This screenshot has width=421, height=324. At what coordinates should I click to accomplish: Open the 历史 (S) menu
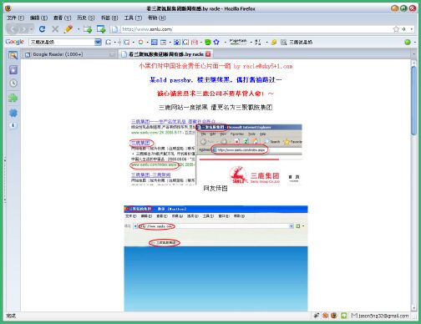(x=86, y=18)
